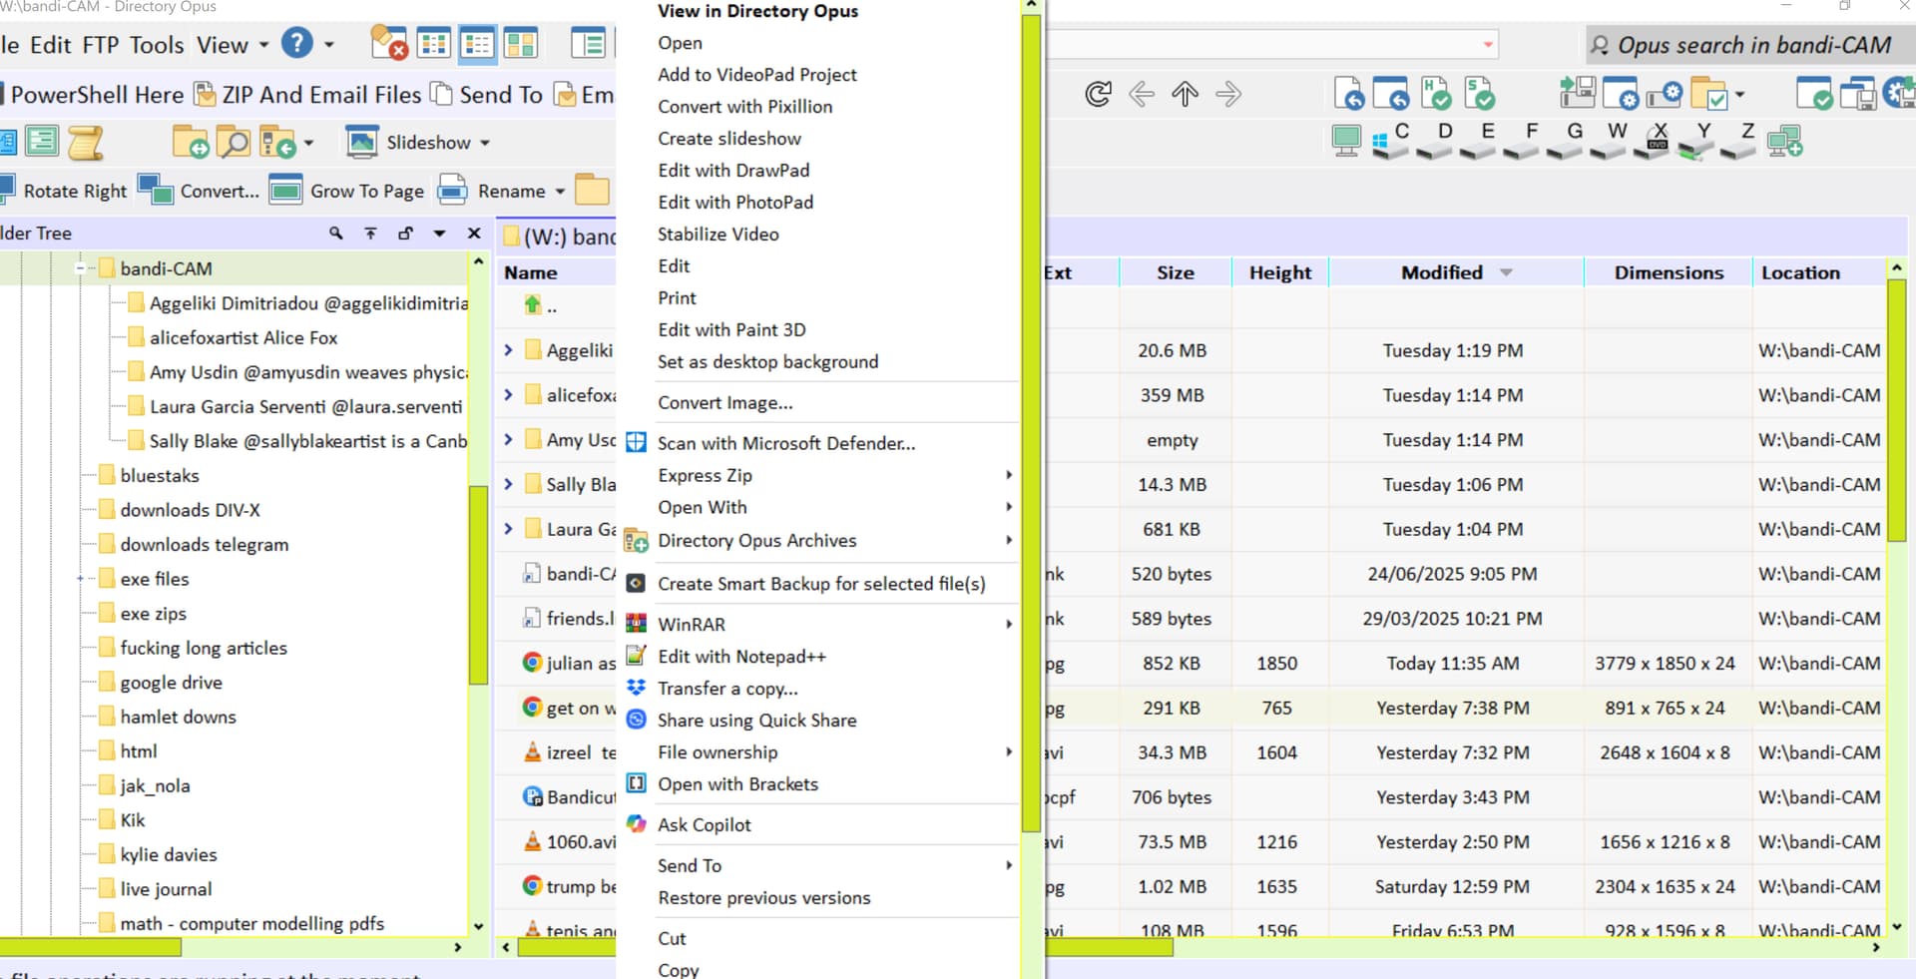1916x979 pixels.
Task: Choose Stabilize Video from context menu
Action: pos(718,234)
